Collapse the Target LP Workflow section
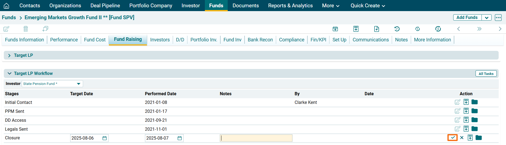 [10, 73]
